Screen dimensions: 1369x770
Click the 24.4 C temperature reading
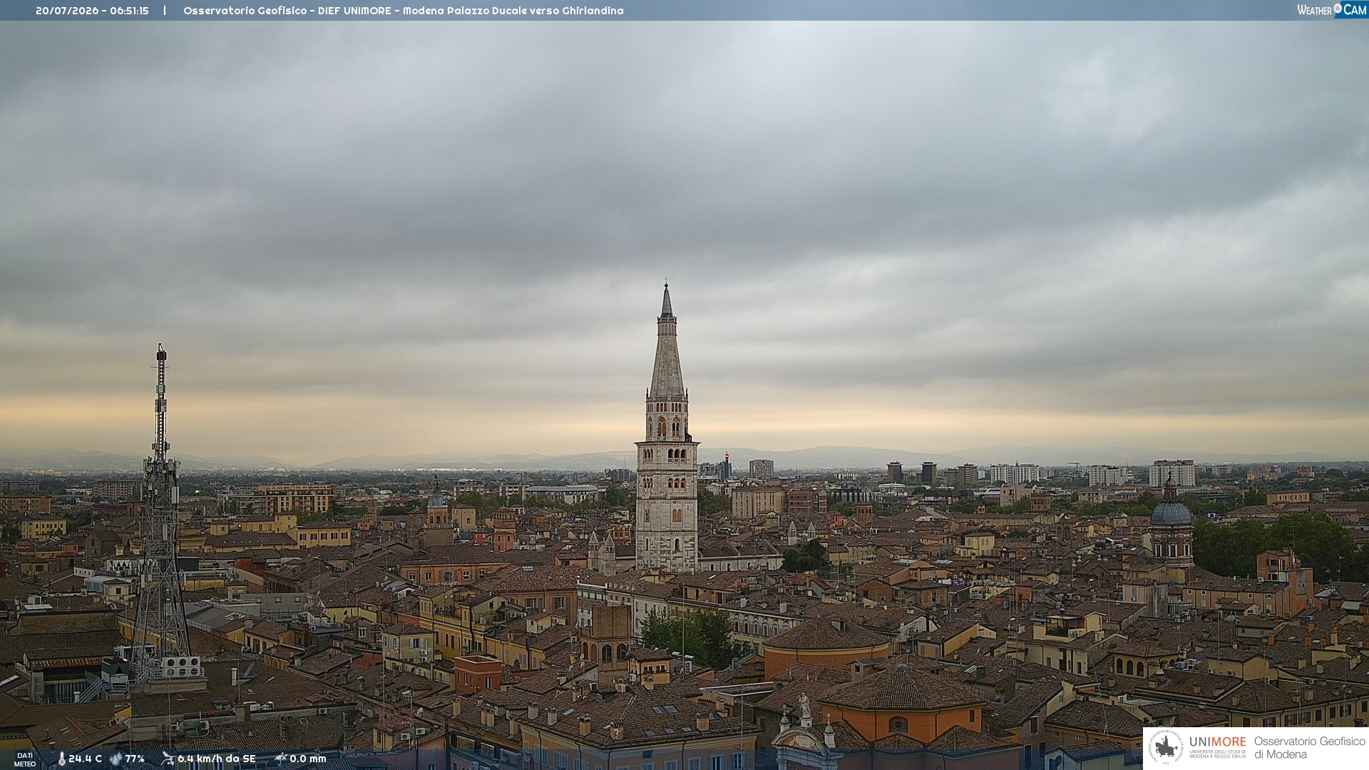[x=86, y=759]
